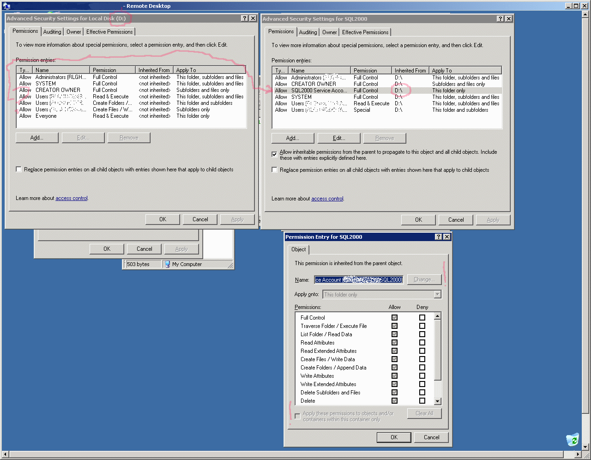This screenshot has height=460, width=591.
Task: Open the Apply onto dropdown
Action: [438, 295]
